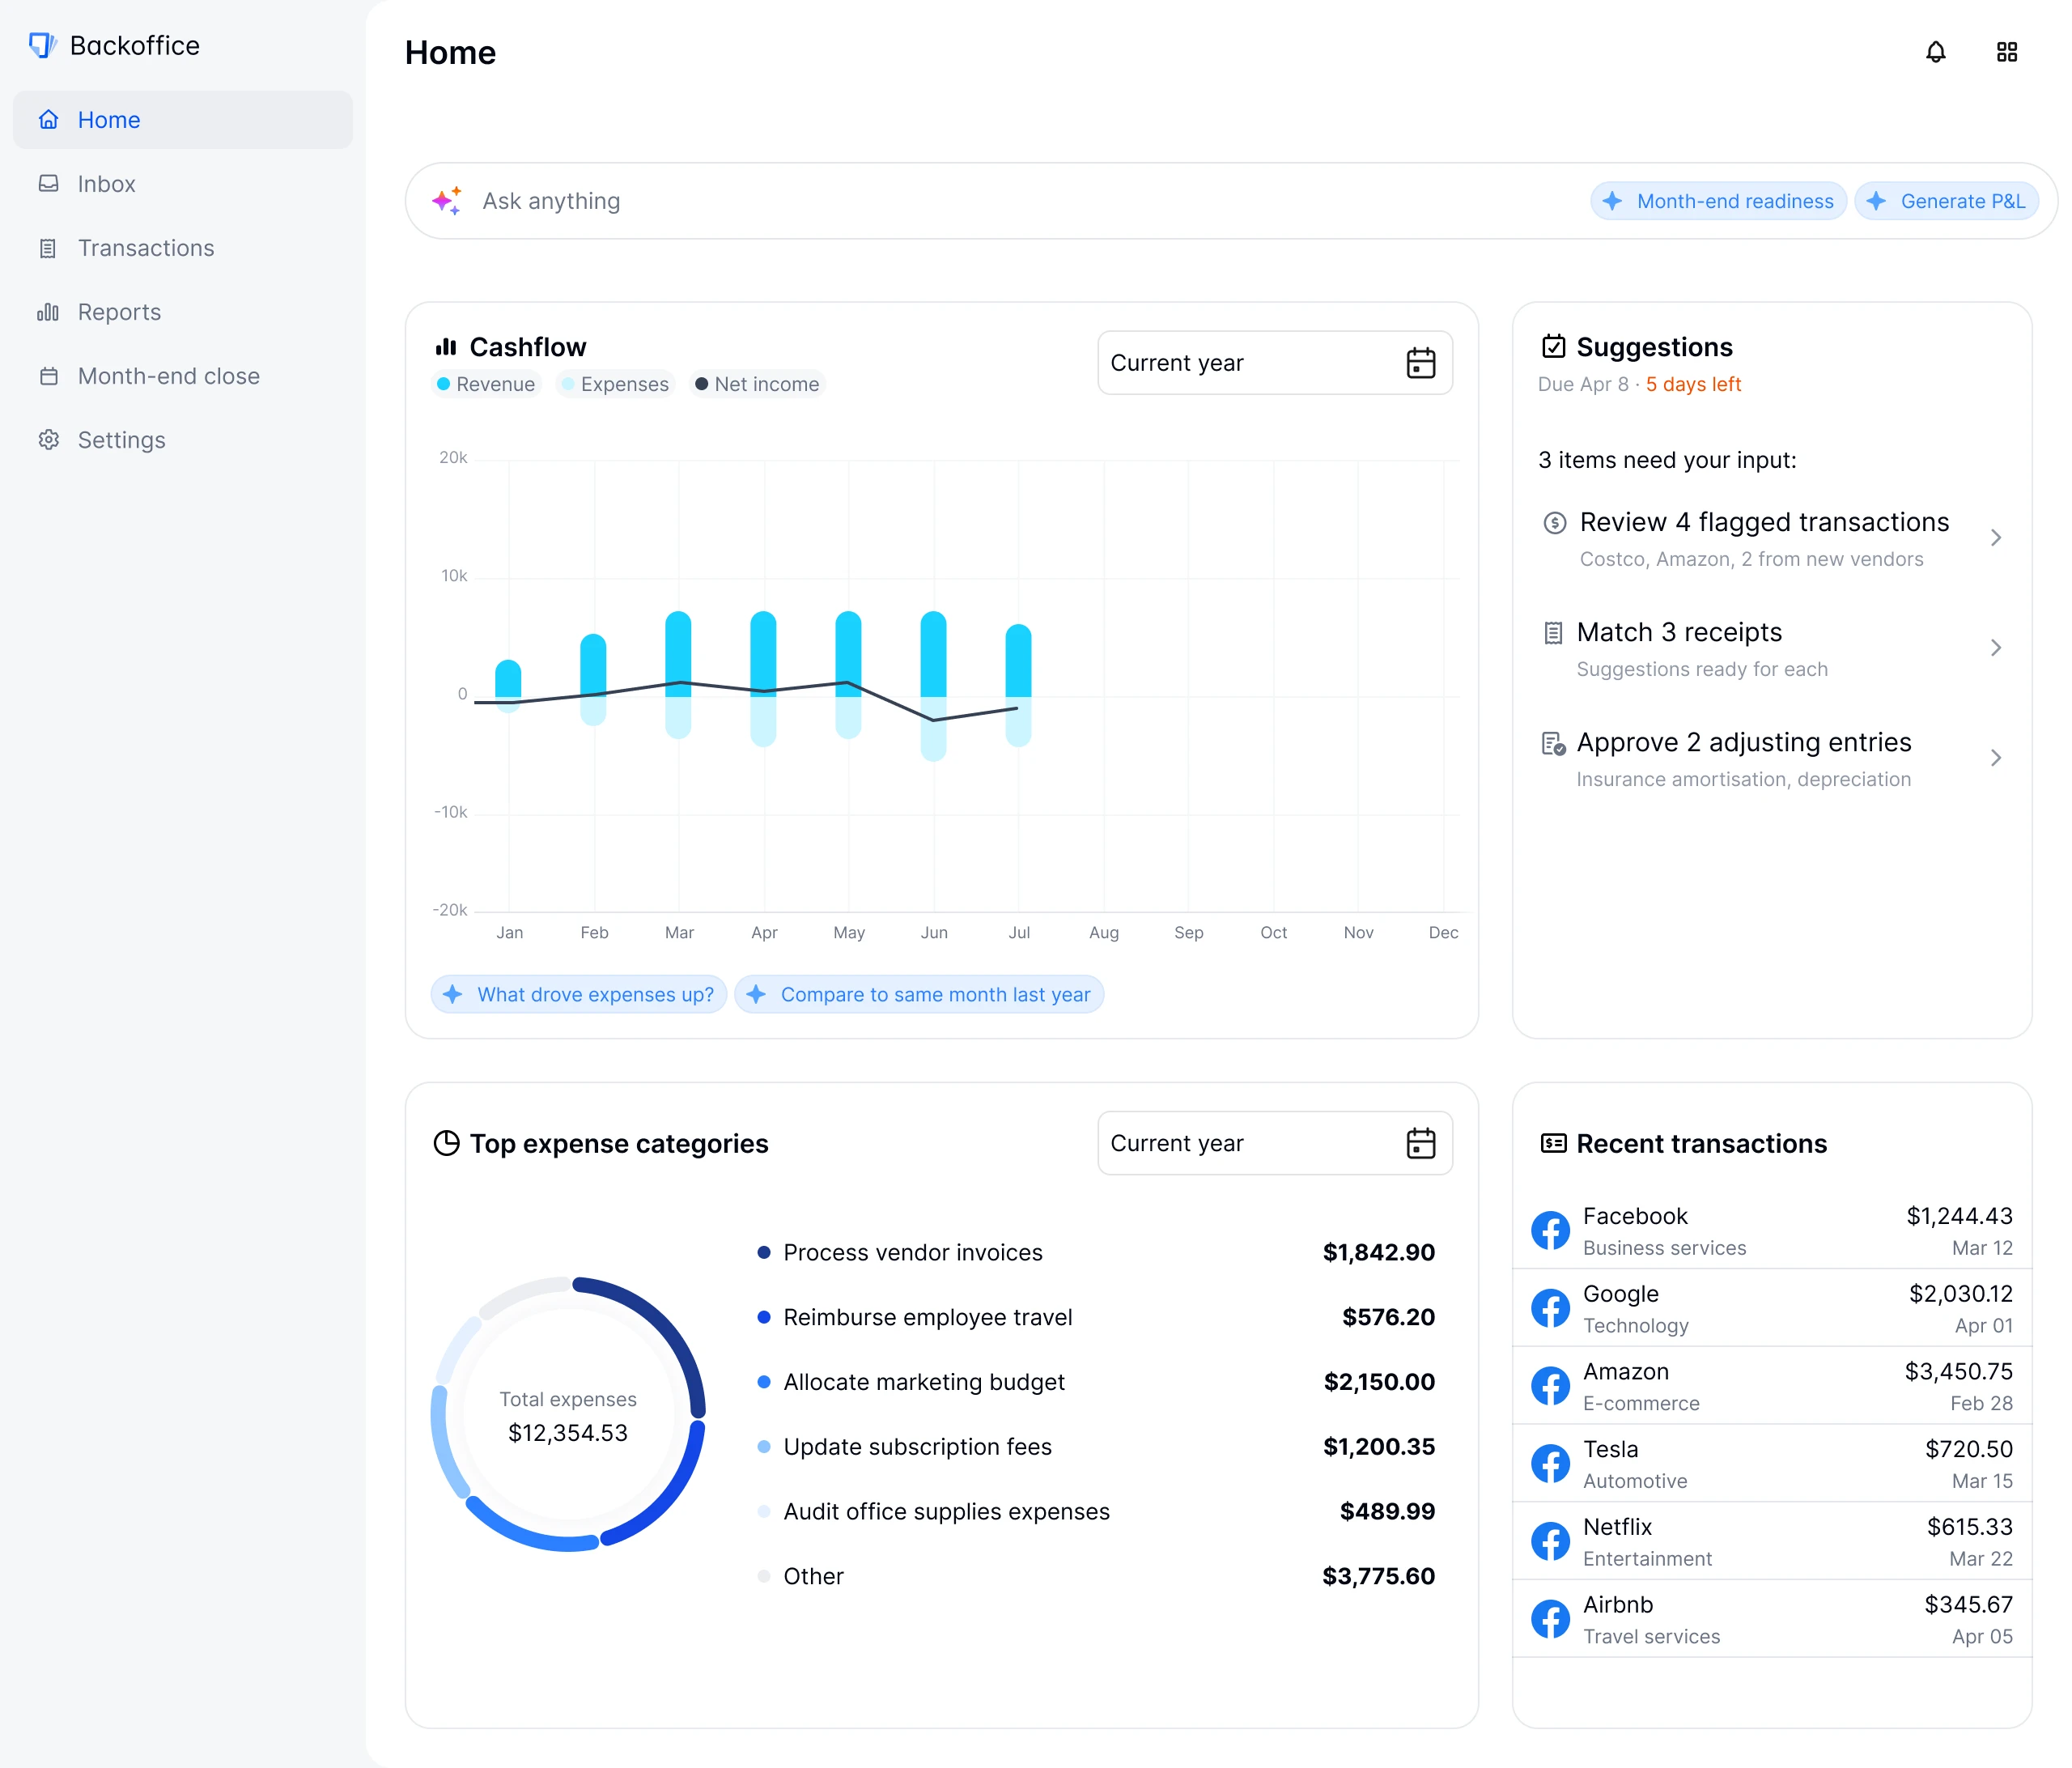The image size is (2072, 1768).
Task: Open Inbox from sidebar
Action: 183,184
